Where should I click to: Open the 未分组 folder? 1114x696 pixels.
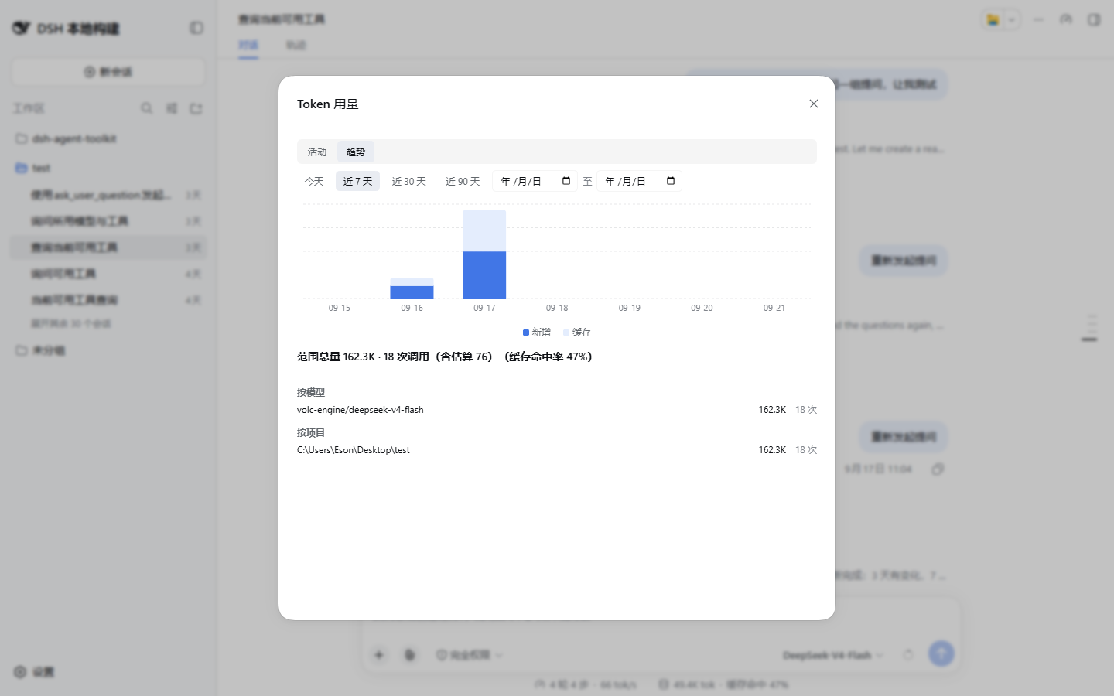[x=108, y=350]
